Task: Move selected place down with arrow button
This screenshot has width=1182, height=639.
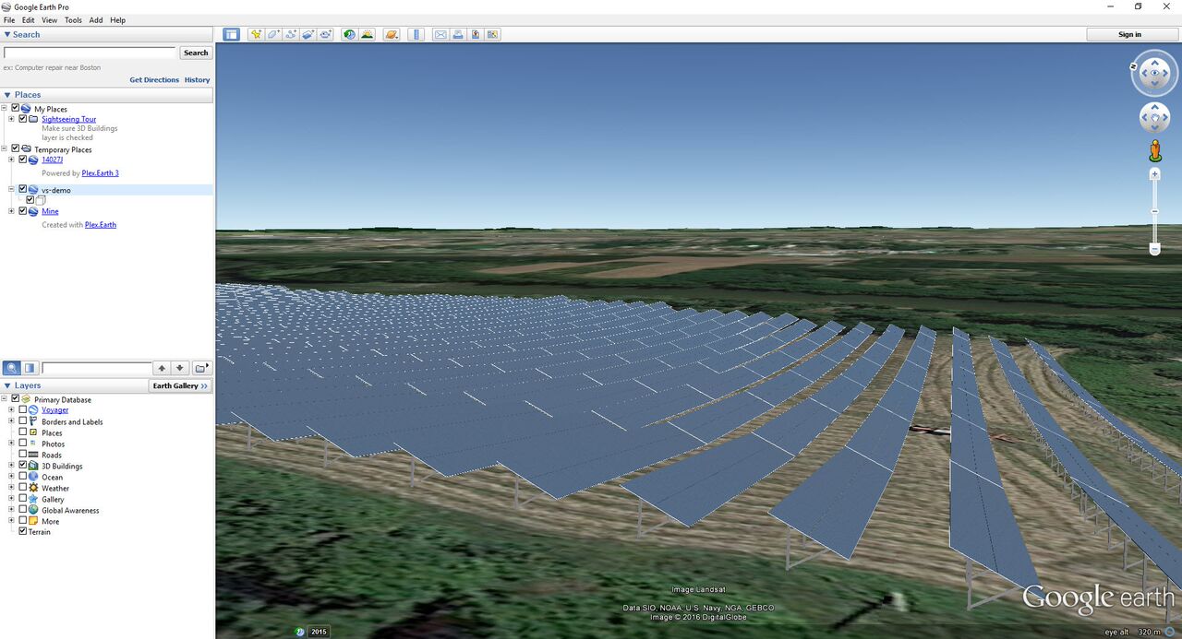Action: pos(181,368)
